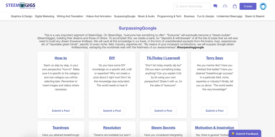Open the Untalented-Steemgigs category

[229, 16]
